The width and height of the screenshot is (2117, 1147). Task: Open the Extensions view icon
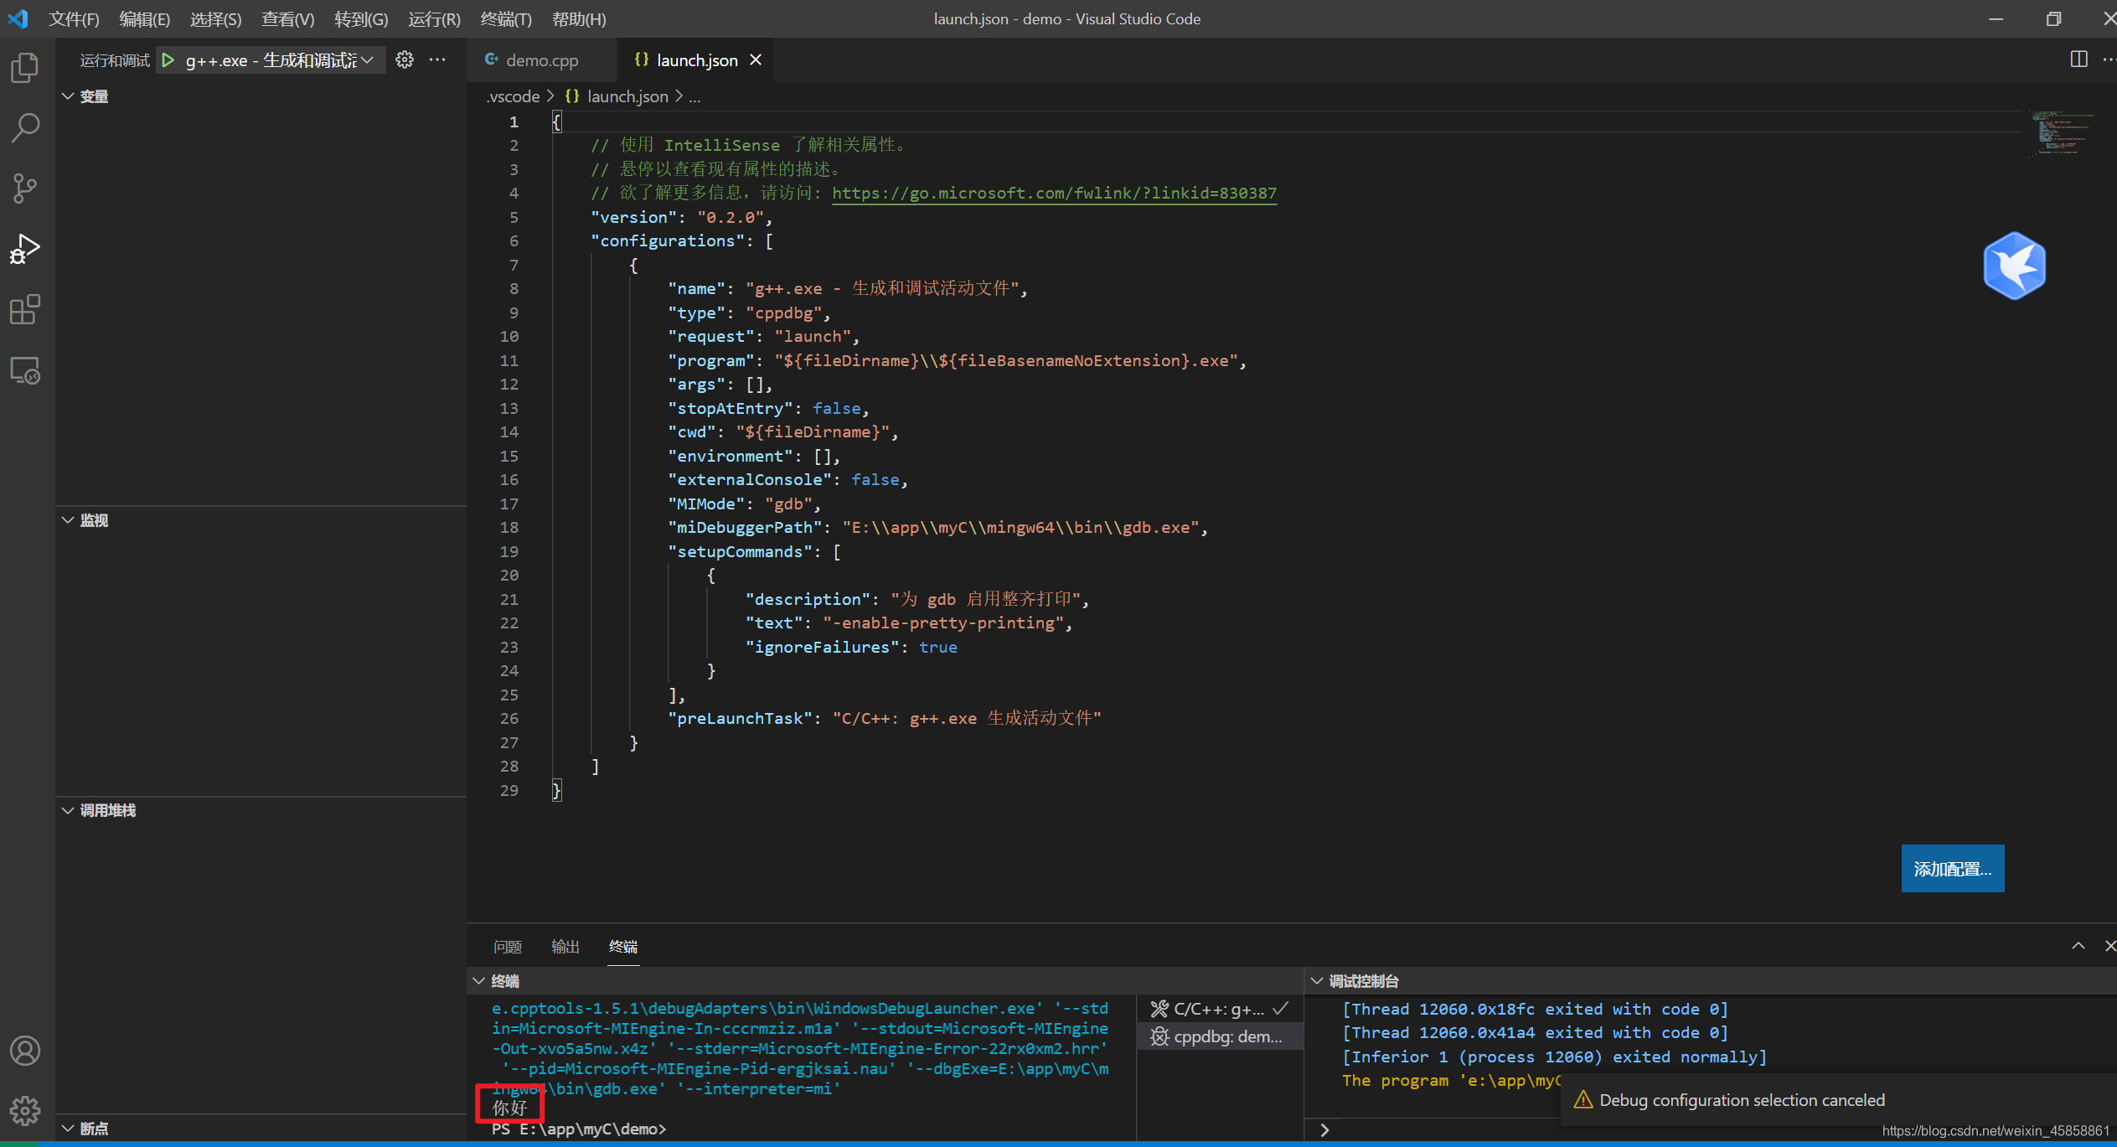point(25,309)
